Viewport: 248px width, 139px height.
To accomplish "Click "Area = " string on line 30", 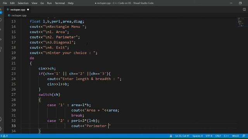I will point(95,110).
